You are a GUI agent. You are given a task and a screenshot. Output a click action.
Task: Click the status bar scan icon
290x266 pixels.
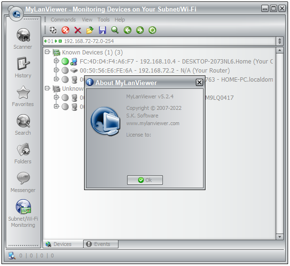pos(12,256)
